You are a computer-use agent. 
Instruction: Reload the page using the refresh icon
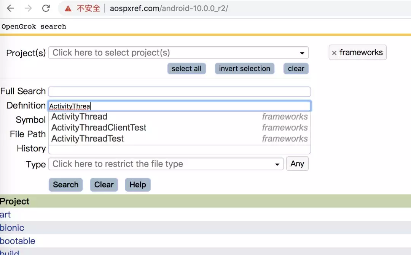tap(45, 8)
